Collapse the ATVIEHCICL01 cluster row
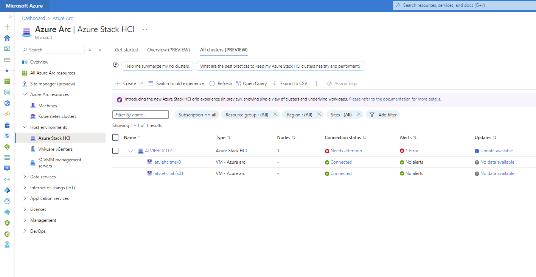Viewport: 536px width, 277px height. pyautogui.click(x=131, y=151)
